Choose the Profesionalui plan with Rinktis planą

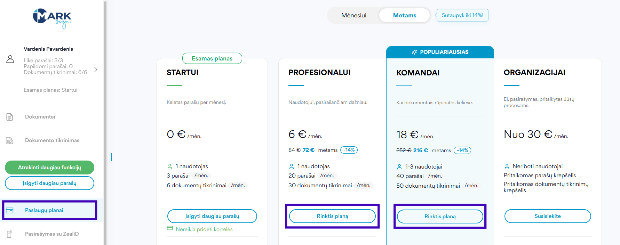[332, 216]
